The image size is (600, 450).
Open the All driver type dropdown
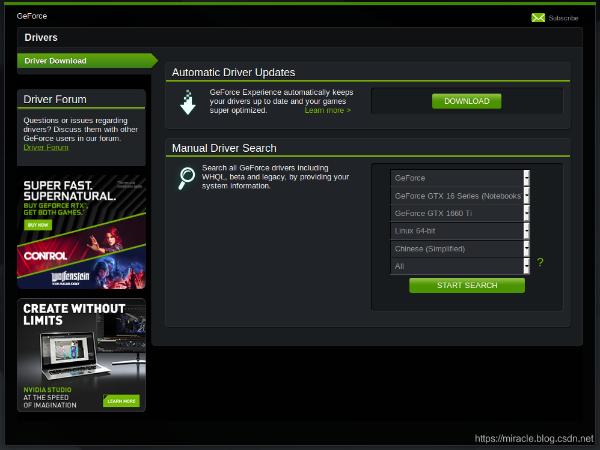(x=460, y=266)
